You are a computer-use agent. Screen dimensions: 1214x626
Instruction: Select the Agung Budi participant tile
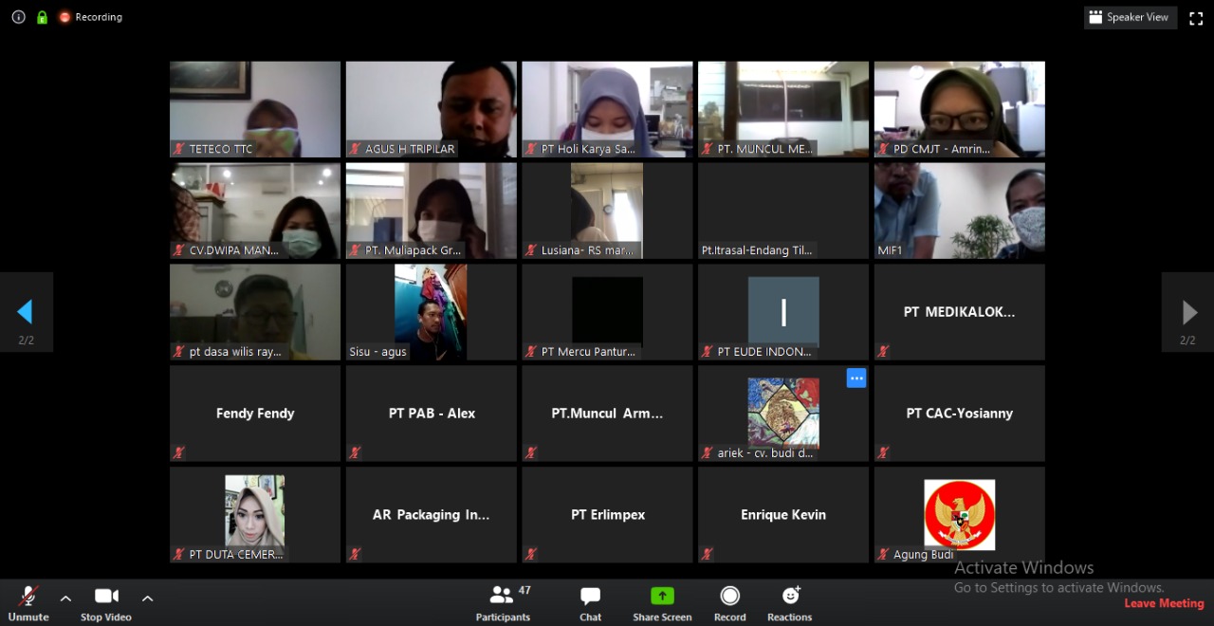pos(959,514)
